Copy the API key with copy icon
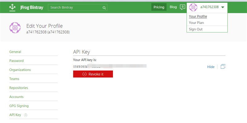The image size is (247, 123). click(223, 67)
